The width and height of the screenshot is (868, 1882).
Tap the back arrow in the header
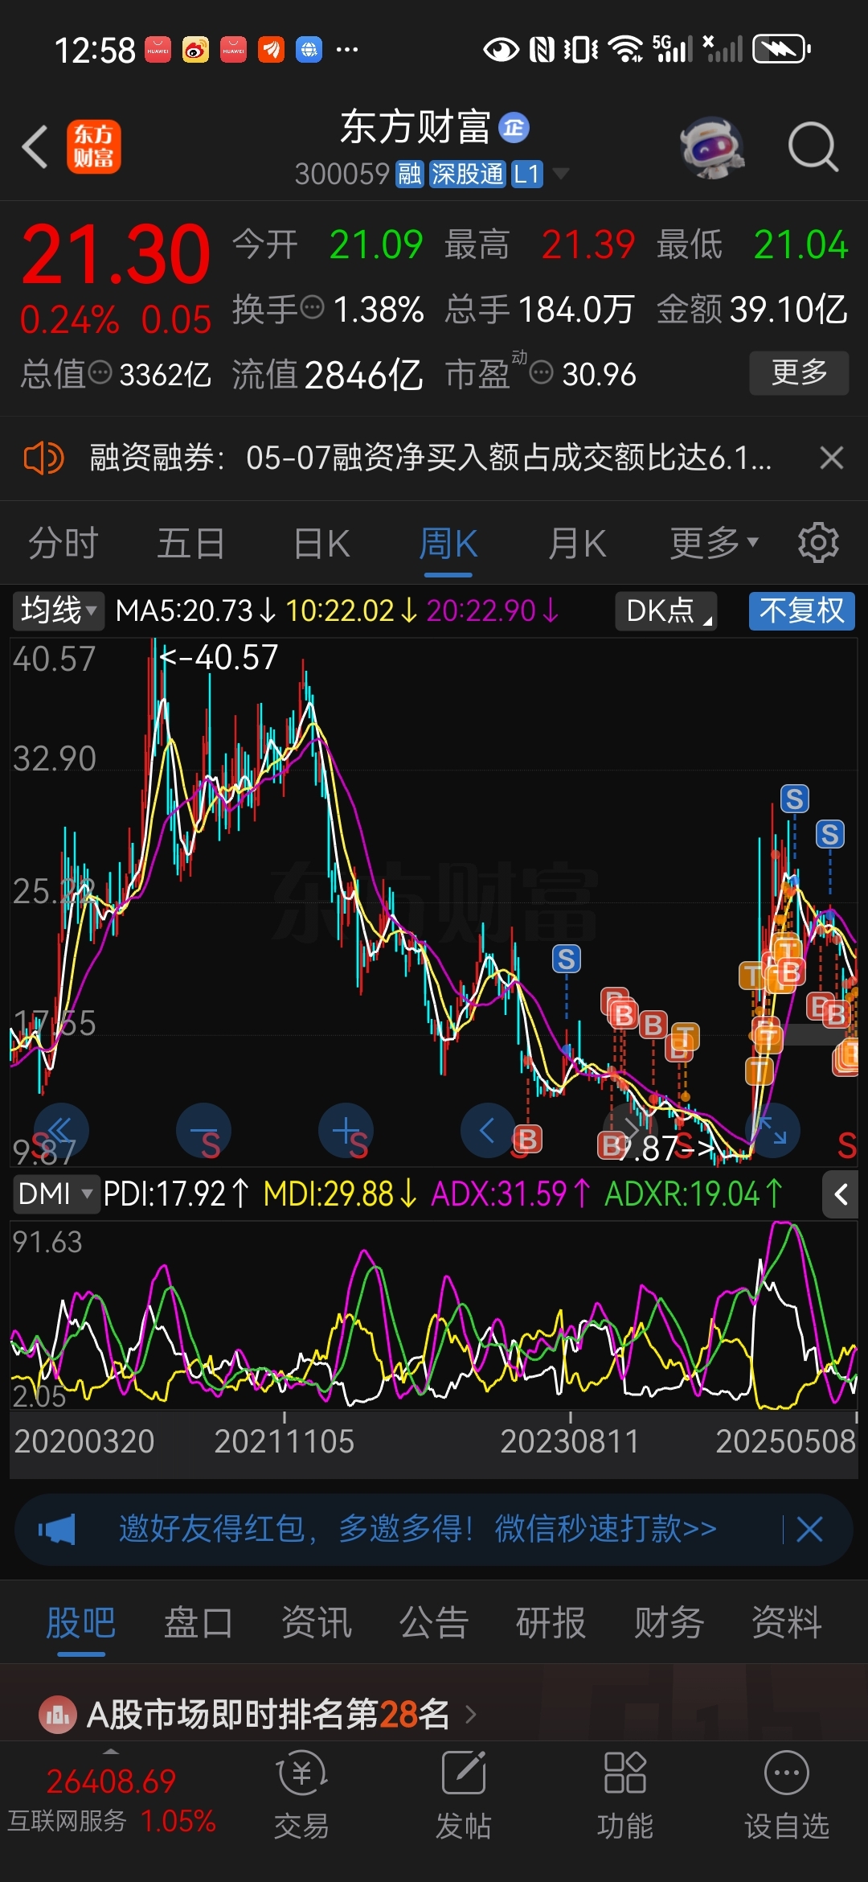click(x=35, y=146)
